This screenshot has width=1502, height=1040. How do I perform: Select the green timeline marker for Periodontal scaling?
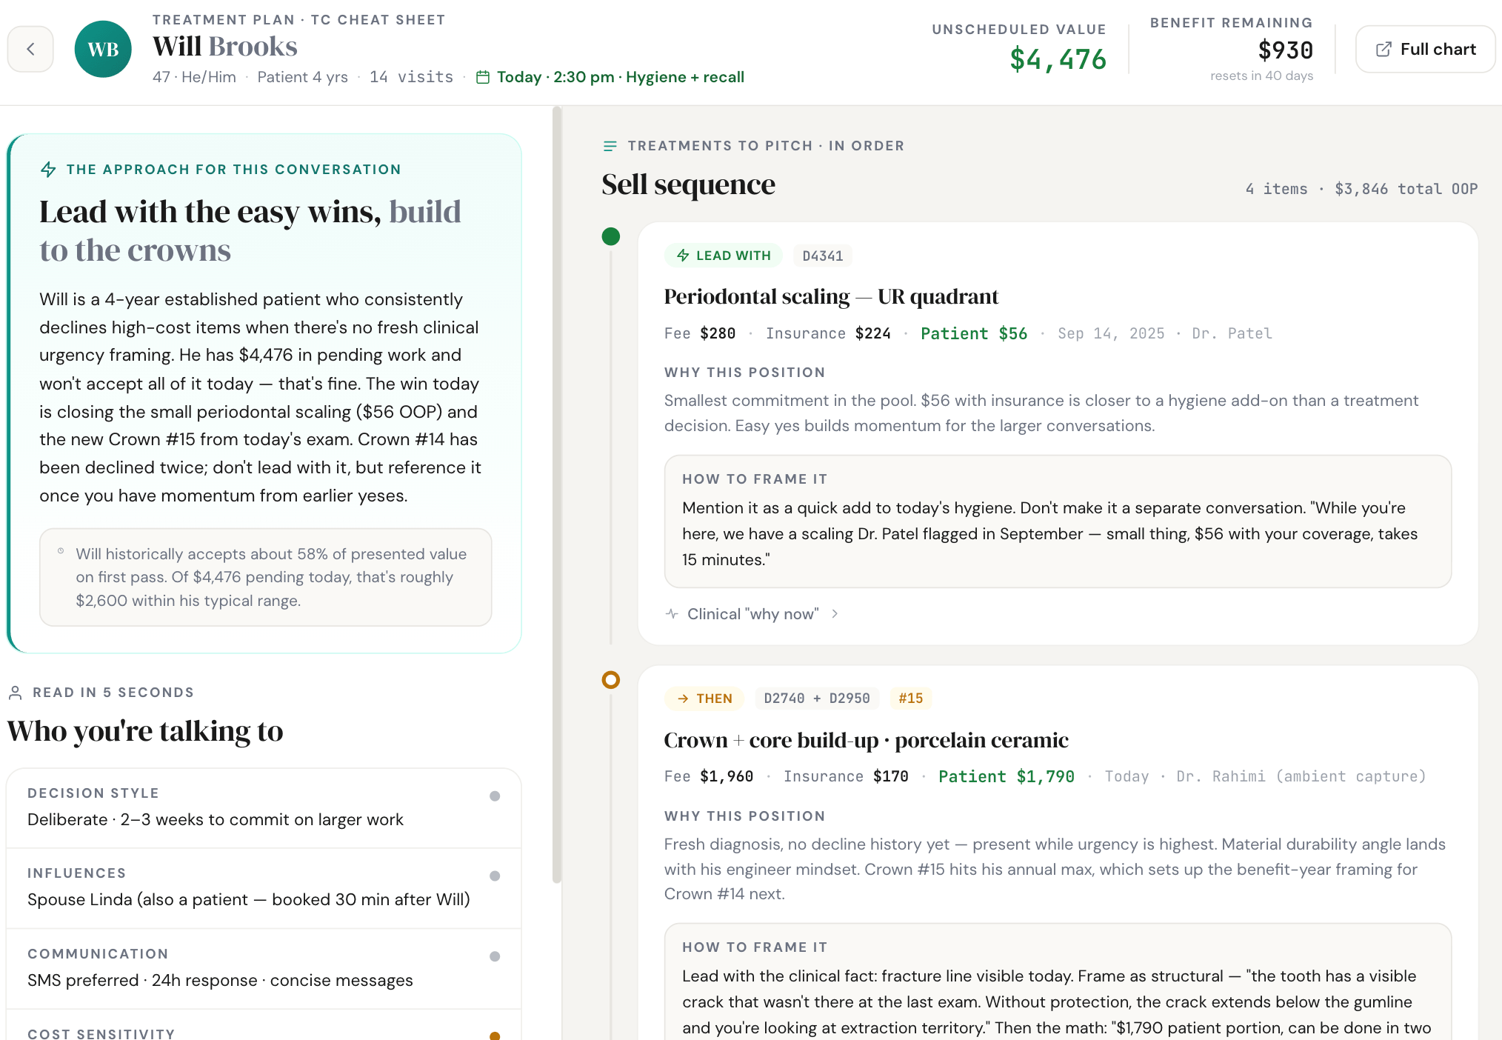(x=611, y=236)
